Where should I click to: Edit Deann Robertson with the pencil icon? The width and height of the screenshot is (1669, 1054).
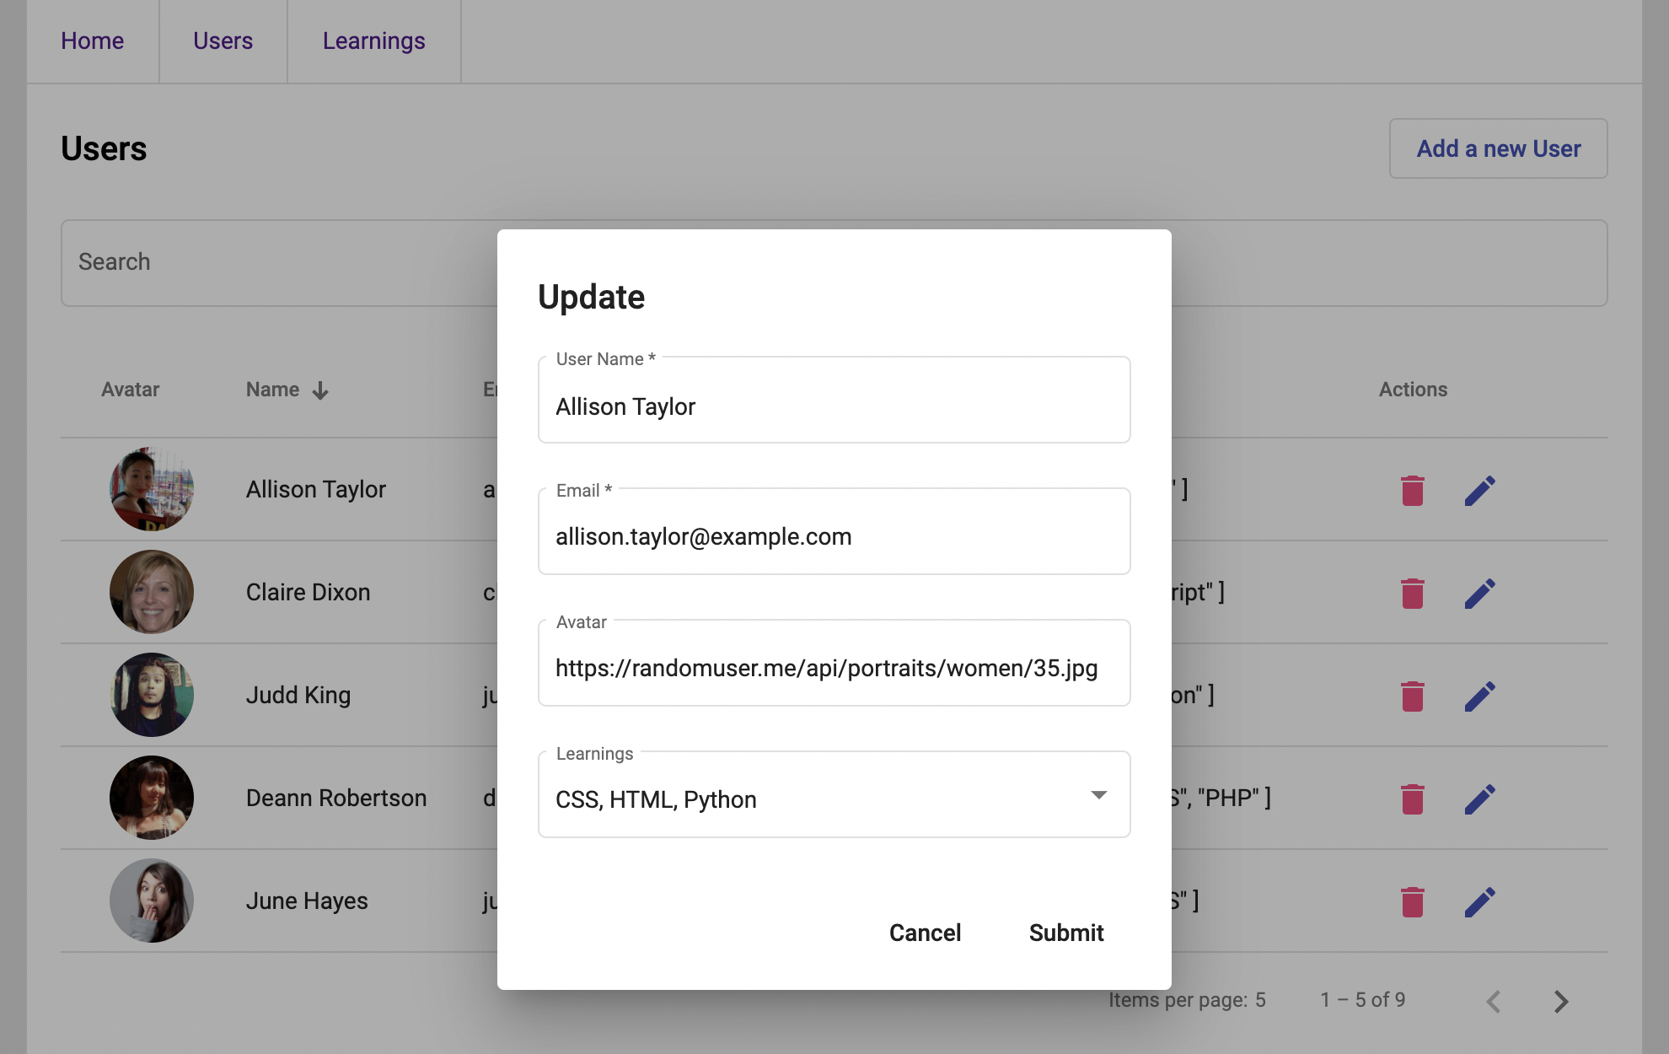(x=1479, y=799)
